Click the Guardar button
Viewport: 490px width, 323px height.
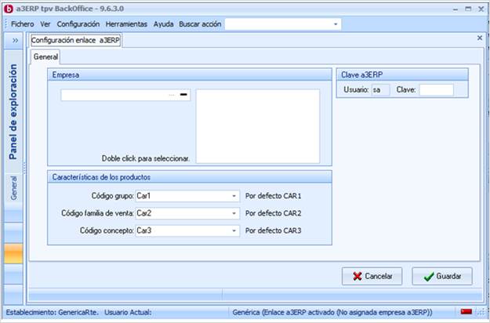(442, 276)
